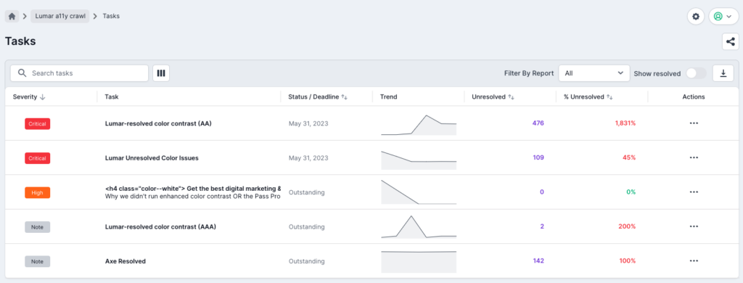Go to home via breadcrumb icon
The height and width of the screenshot is (283, 743).
point(12,16)
